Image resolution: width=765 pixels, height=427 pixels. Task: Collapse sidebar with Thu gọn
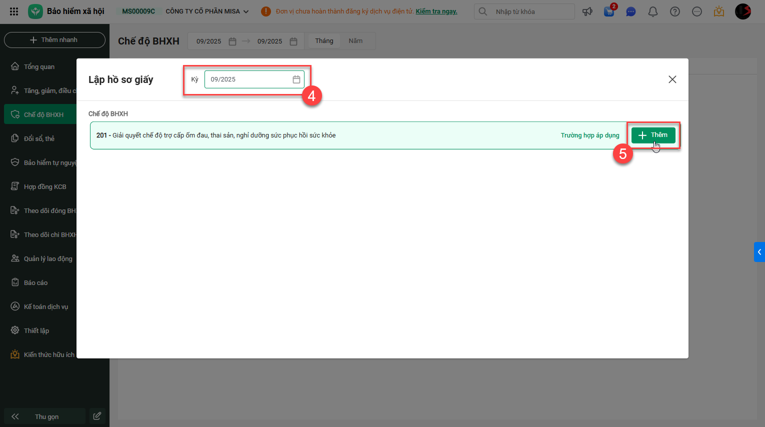(x=44, y=416)
